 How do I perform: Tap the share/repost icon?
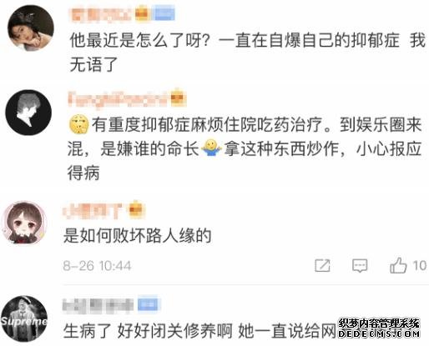[323, 265]
